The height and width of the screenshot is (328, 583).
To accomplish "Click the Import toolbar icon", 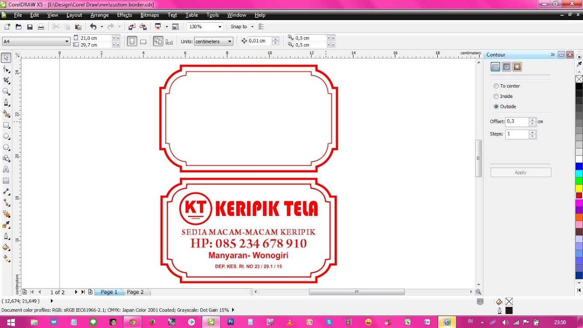I will (132, 27).
